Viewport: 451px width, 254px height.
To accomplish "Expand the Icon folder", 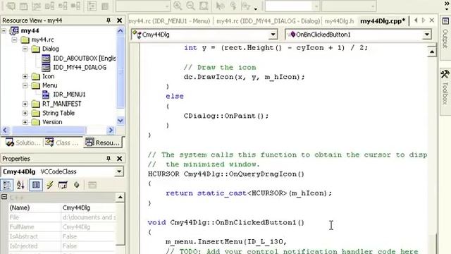I will 25,76.
